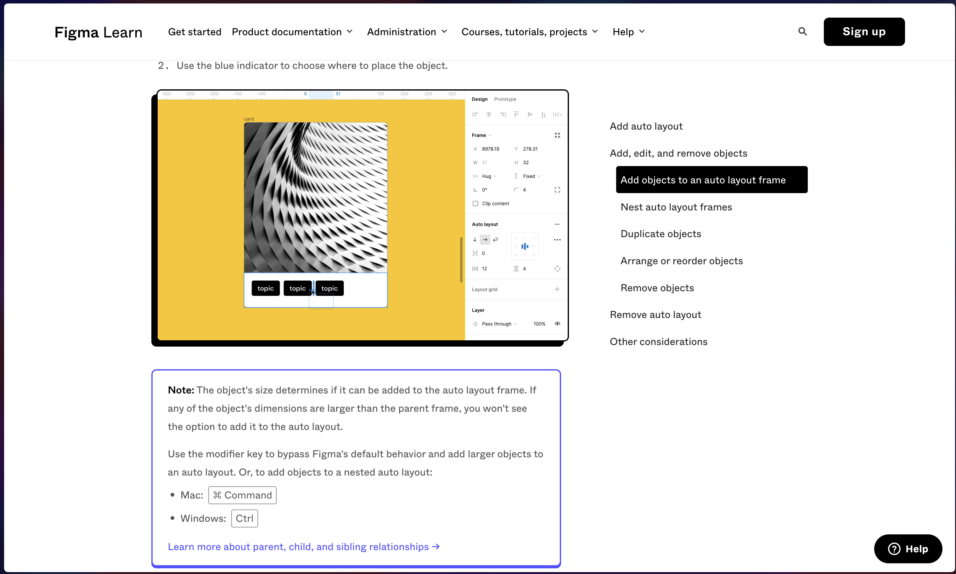Click gap spacing icon beside 0
The height and width of the screenshot is (574, 956).
[x=475, y=253]
